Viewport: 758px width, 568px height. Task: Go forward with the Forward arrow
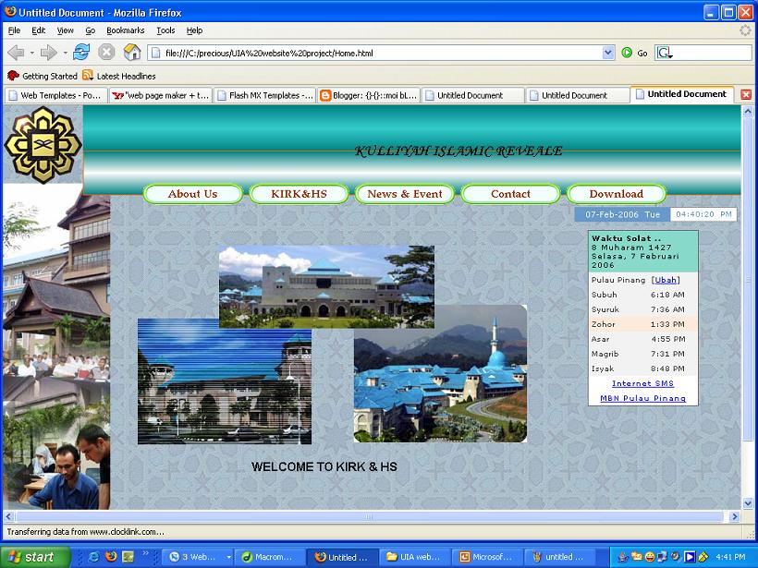[x=48, y=52]
